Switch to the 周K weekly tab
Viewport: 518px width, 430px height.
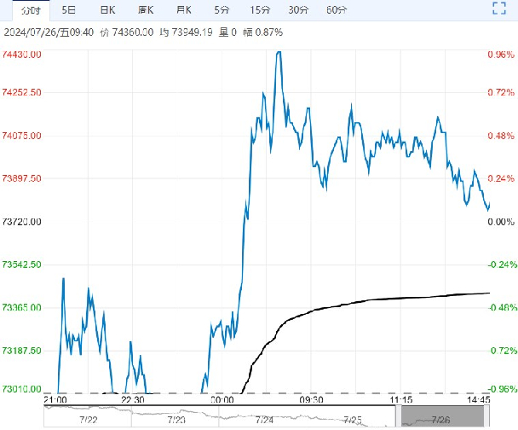(146, 10)
